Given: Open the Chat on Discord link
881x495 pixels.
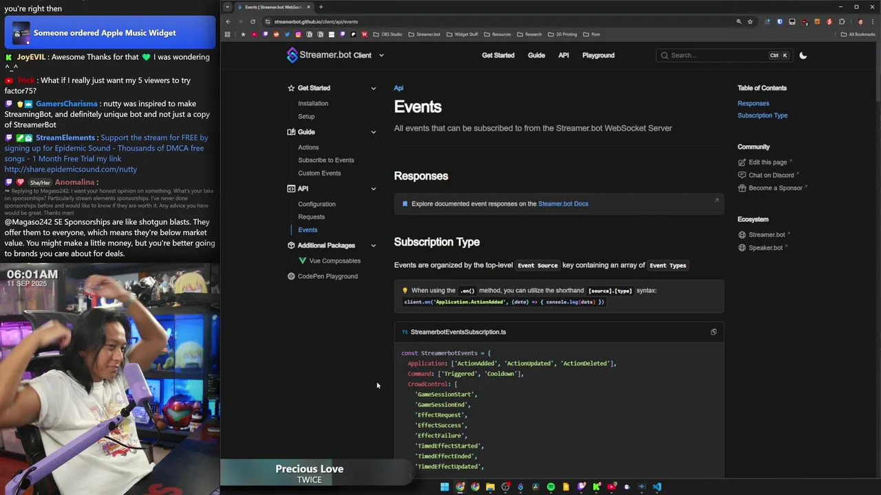Looking at the screenshot, I should [771, 175].
